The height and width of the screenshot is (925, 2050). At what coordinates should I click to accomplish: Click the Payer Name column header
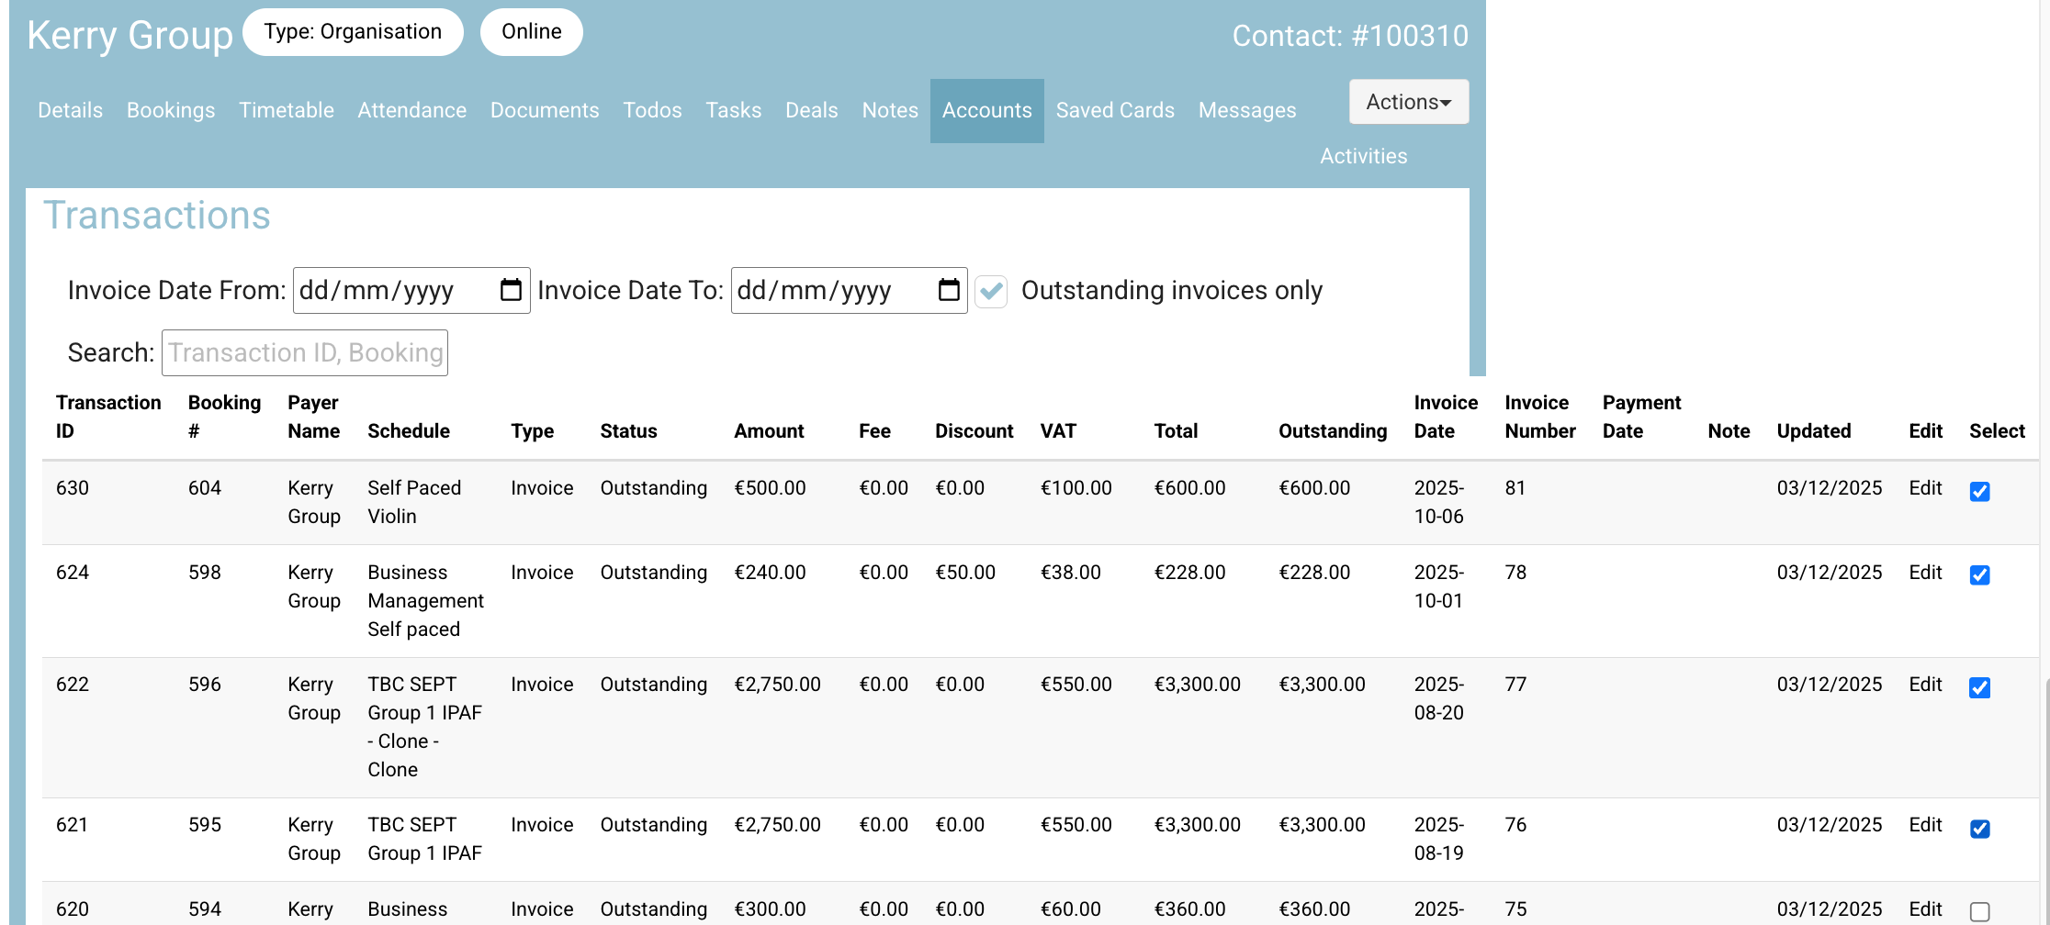coord(313,417)
